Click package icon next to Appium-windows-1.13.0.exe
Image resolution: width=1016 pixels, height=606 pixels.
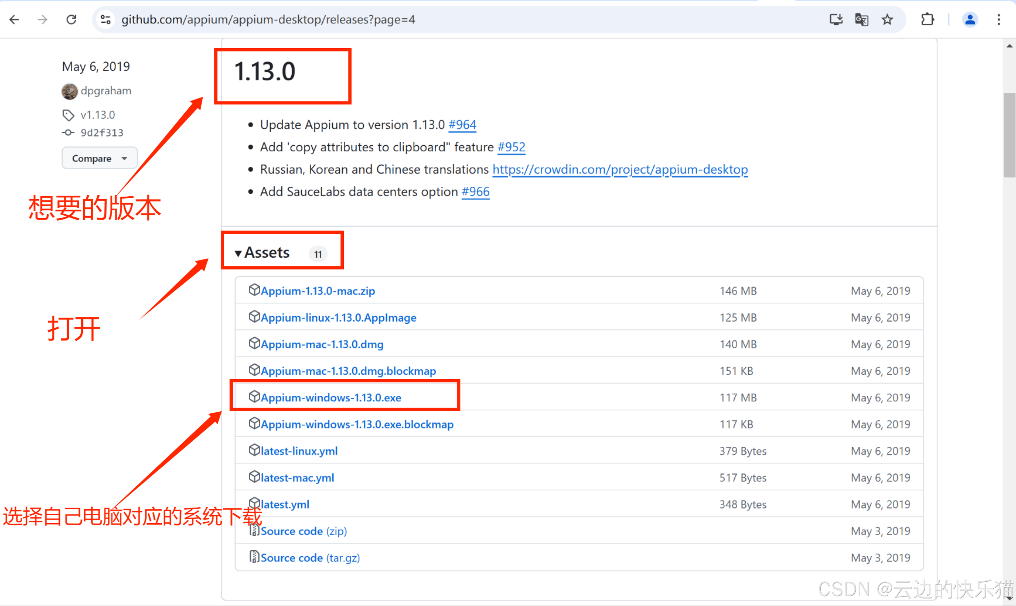(x=254, y=397)
